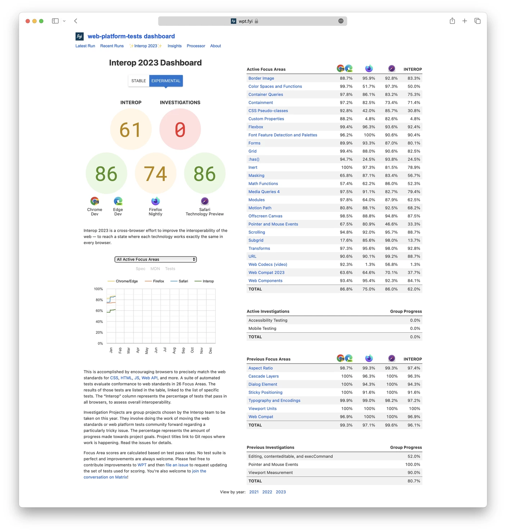This screenshot has width=506, height=530.
Task: Open the Viewport Units link
Action: [263, 409]
